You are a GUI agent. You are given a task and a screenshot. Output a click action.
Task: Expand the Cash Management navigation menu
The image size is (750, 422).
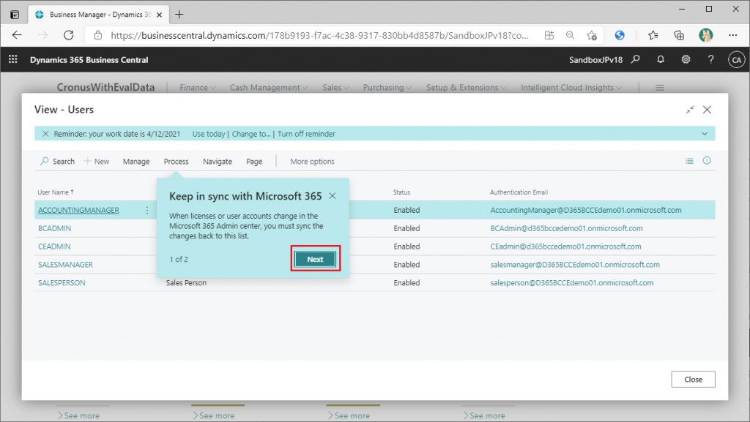pyautogui.click(x=269, y=87)
